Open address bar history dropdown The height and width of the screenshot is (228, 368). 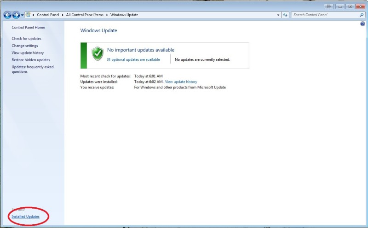point(278,15)
